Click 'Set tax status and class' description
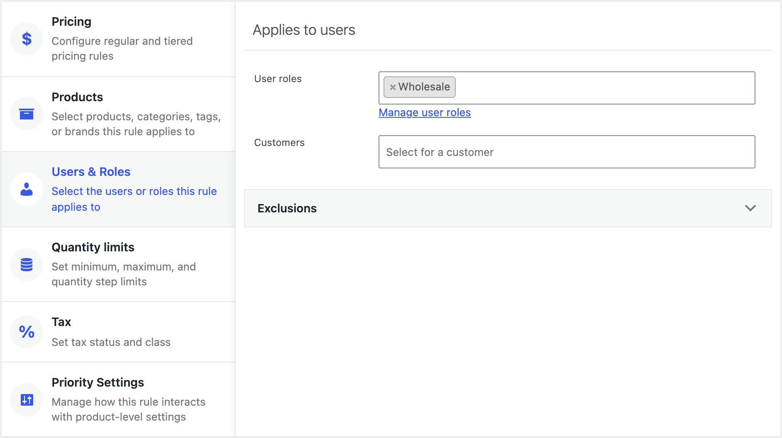The image size is (782, 438). point(111,342)
